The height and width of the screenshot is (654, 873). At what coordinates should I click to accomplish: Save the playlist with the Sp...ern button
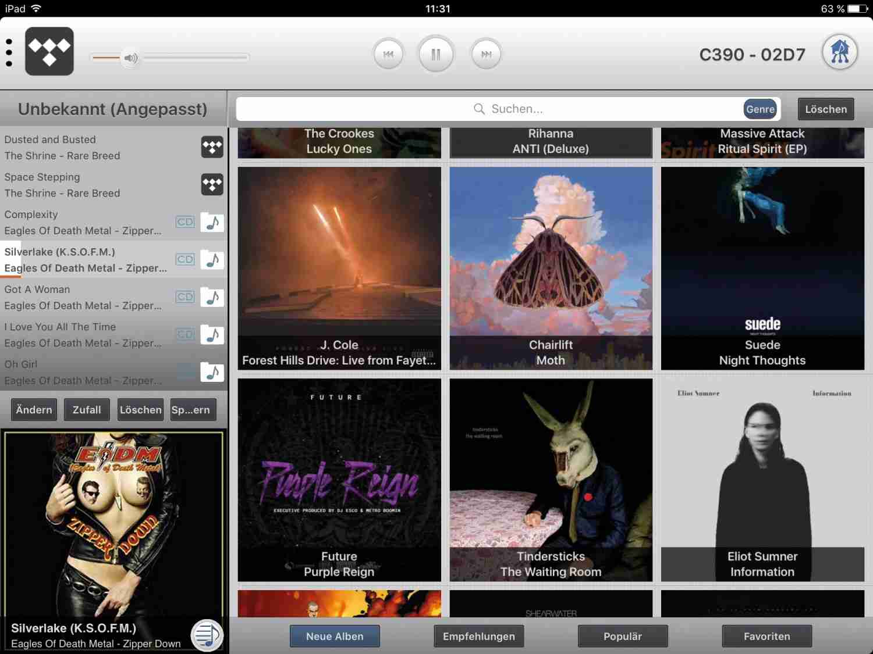click(193, 410)
